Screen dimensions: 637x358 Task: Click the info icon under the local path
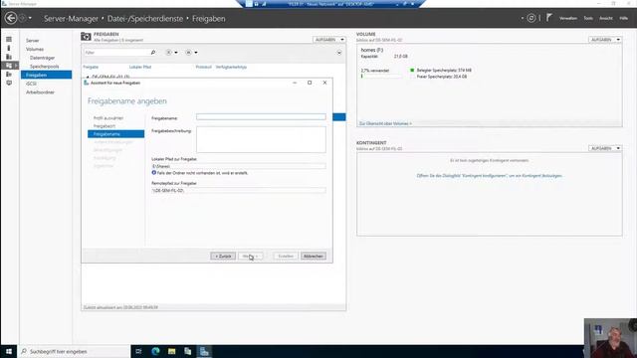pyautogui.click(x=154, y=172)
